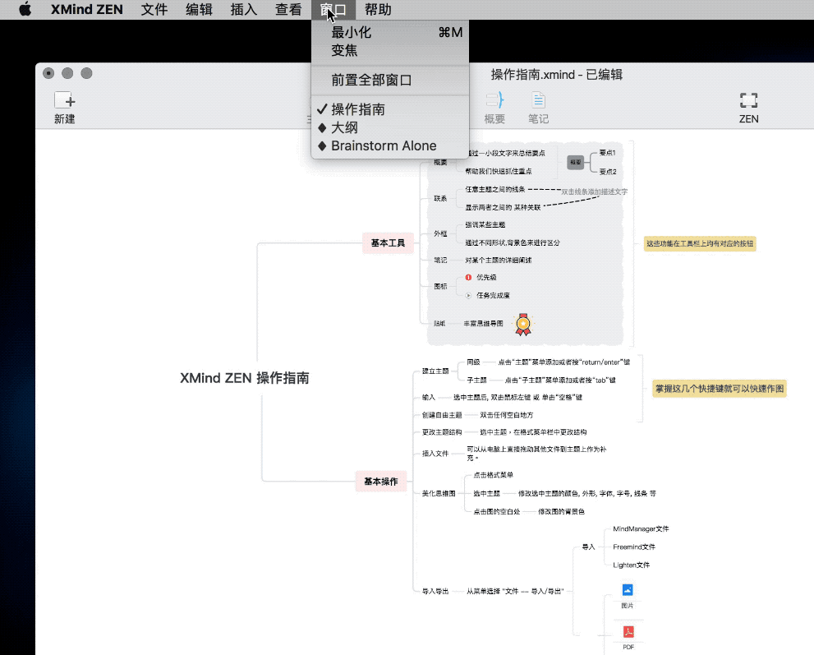The width and height of the screenshot is (814, 655).
Task: Select the Freemind文件 subtopic
Action: (634, 547)
